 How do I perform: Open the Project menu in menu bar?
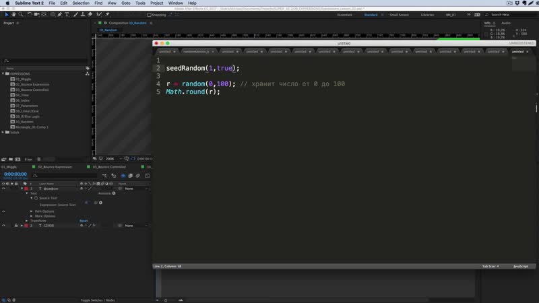point(157,3)
